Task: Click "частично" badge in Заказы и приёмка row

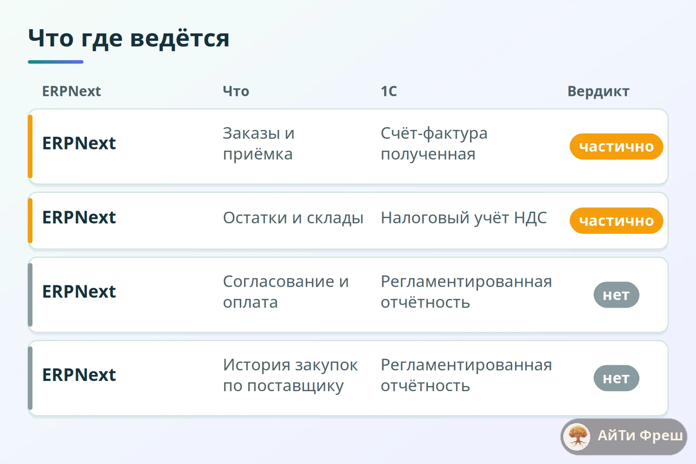Action: point(616,147)
